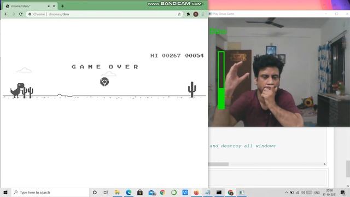This screenshot has width=350, height=197.
Task: Click the ENG language indicator
Action: [317, 192]
